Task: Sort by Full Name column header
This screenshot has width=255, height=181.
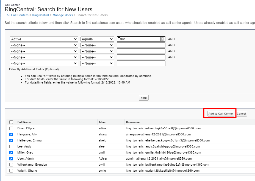Action: 24,122
